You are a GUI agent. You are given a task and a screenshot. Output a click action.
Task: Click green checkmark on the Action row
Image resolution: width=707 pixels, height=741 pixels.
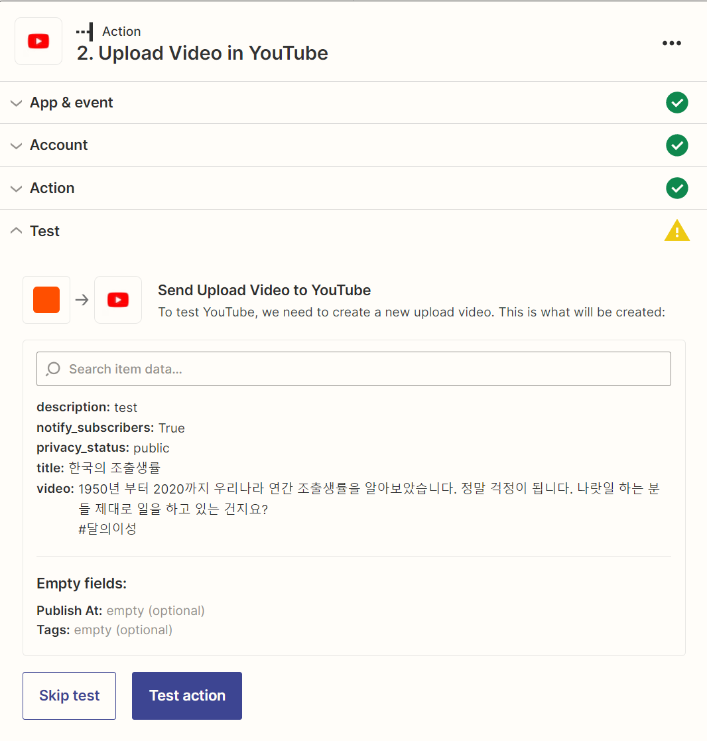click(x=676, y=188)
